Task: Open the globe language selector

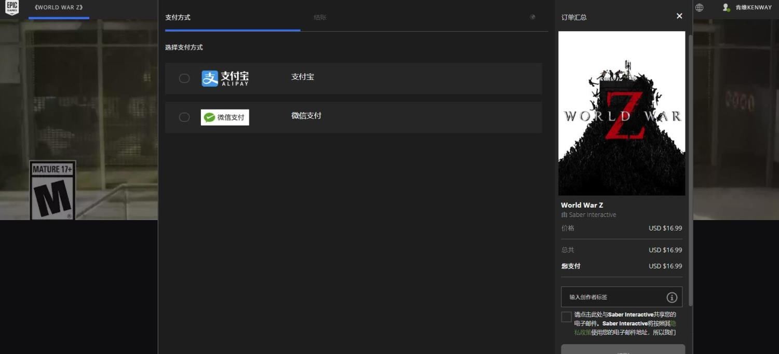Action: (700, 8)
